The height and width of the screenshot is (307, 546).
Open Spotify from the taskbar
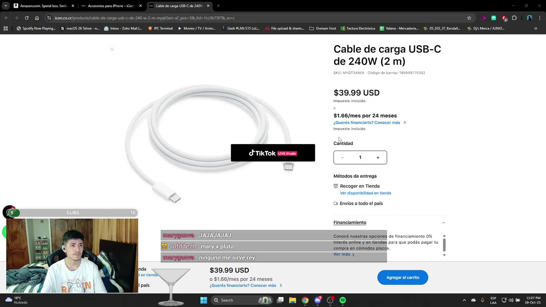click(x=343, y=300)
